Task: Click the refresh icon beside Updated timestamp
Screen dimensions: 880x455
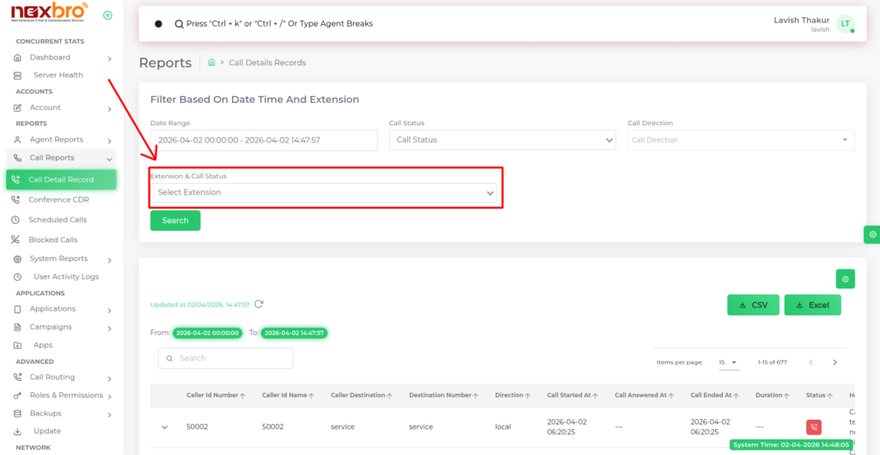Action: (259, 304)
